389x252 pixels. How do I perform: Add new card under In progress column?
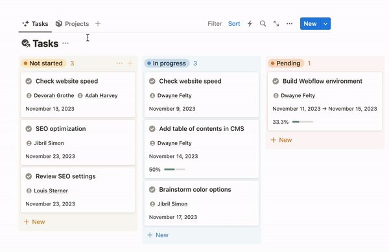(158, 235)
